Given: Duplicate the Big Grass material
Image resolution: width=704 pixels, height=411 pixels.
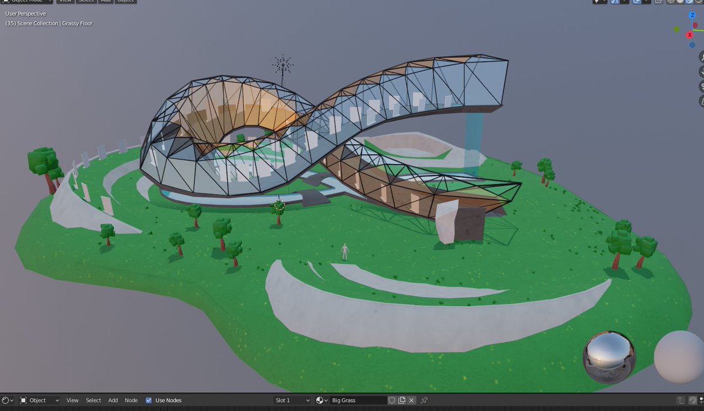Looking at the screenshot, I should pos(402,400).
